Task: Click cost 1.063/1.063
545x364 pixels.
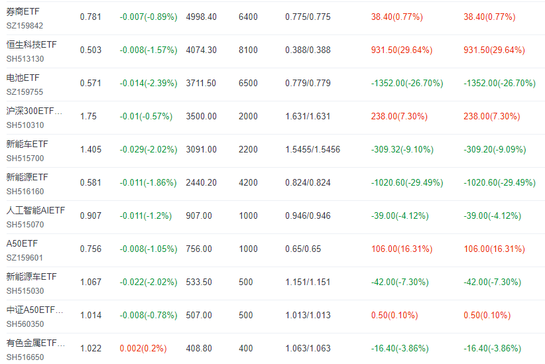Action: coord(308,349)
